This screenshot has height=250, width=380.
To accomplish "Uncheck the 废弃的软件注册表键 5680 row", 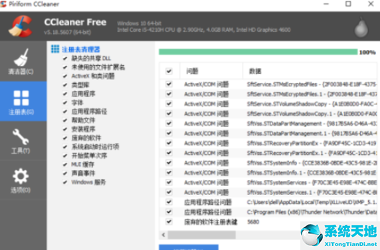I will [169, 221].
